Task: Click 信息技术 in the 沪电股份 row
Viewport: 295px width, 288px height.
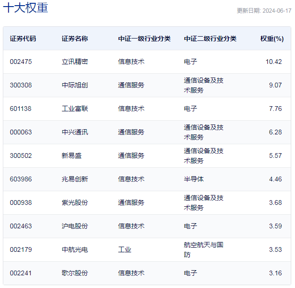Action: tap(132, 226)
